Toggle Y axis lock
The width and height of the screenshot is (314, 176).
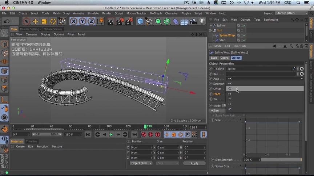[x=83, y=21]
